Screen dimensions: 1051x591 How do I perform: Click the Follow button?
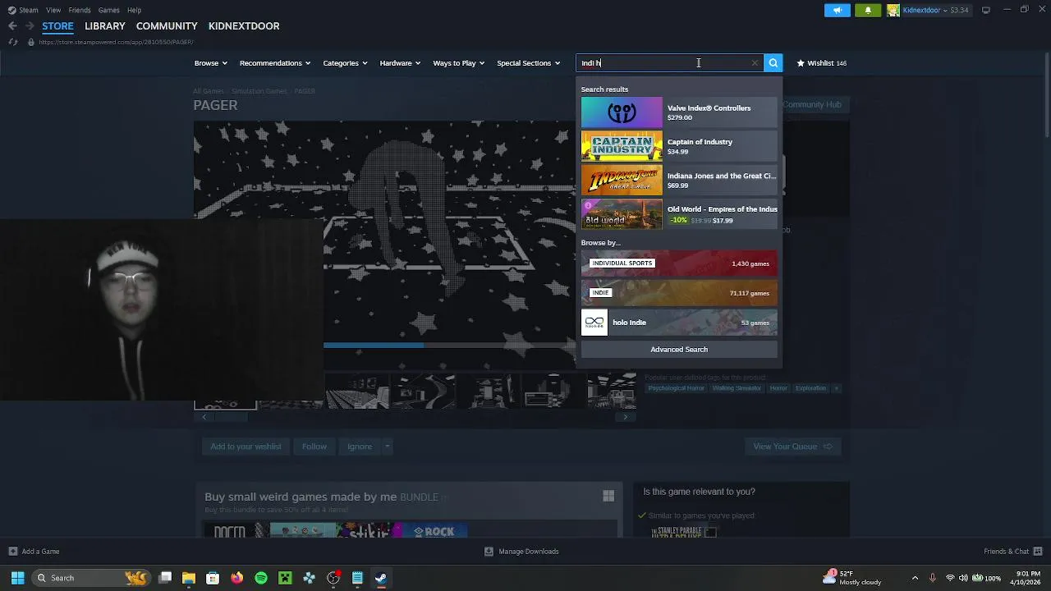pos(314,447)
